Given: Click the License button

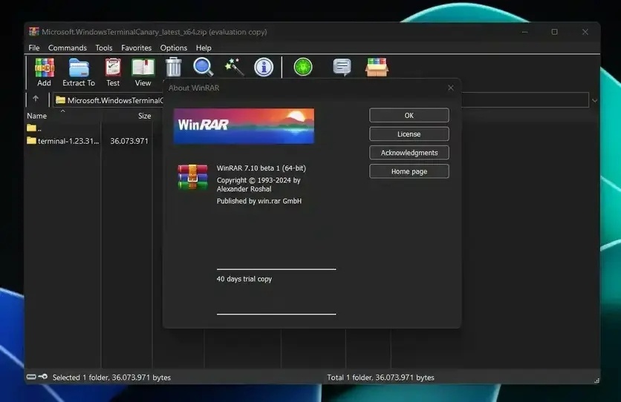Looking at the screenshot, I should click(409, 134).
